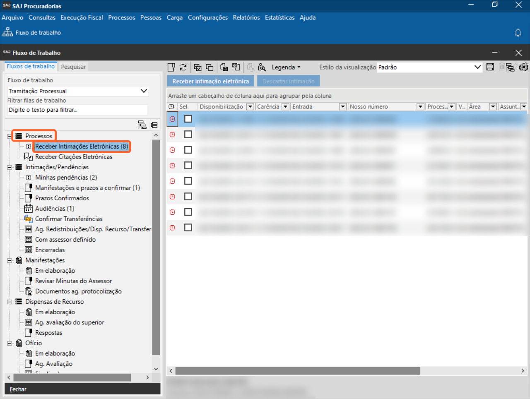Click the refresh arrows icon in toolbar

point(183,67)
